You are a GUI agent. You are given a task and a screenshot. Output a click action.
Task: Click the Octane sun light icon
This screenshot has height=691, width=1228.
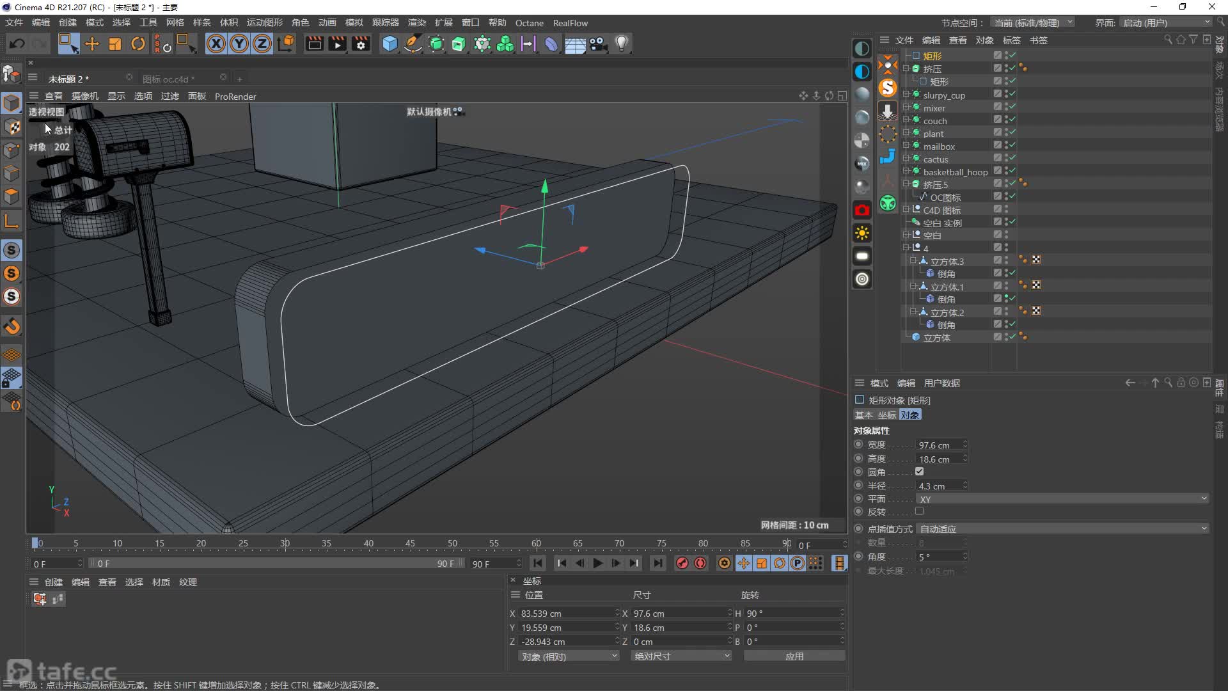pyautogui.click(x=862, y=233)
